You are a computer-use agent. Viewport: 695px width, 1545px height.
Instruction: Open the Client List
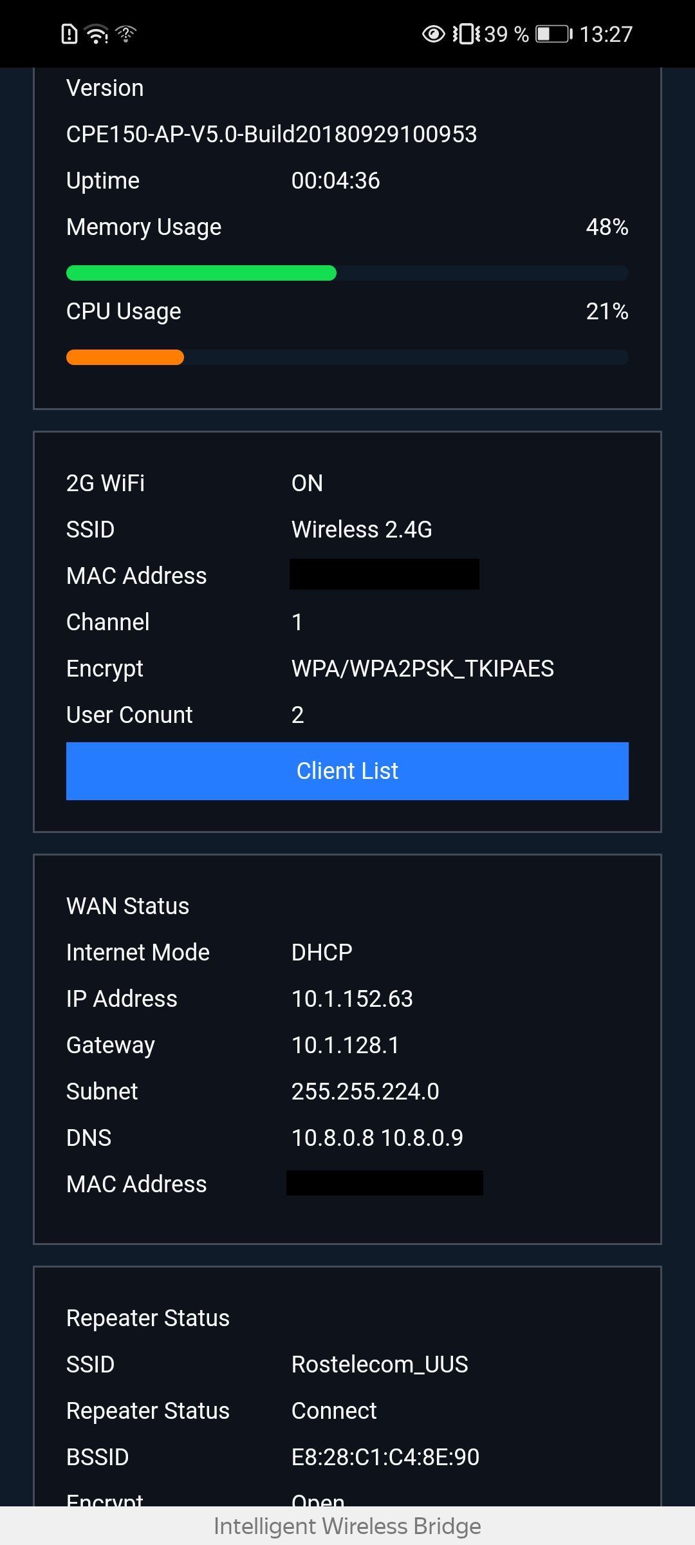(x=347, y=771)
